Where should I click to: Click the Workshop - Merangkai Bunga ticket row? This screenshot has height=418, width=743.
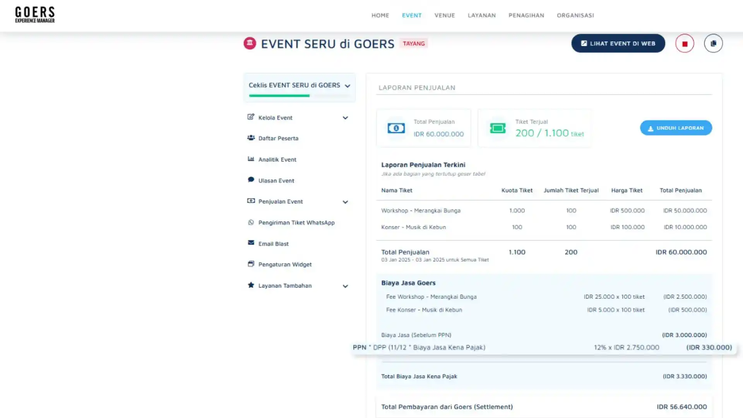tap(544, 211)
